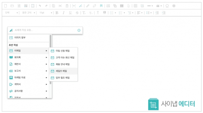
Task: Insert an image
Action: click(108, 6)
